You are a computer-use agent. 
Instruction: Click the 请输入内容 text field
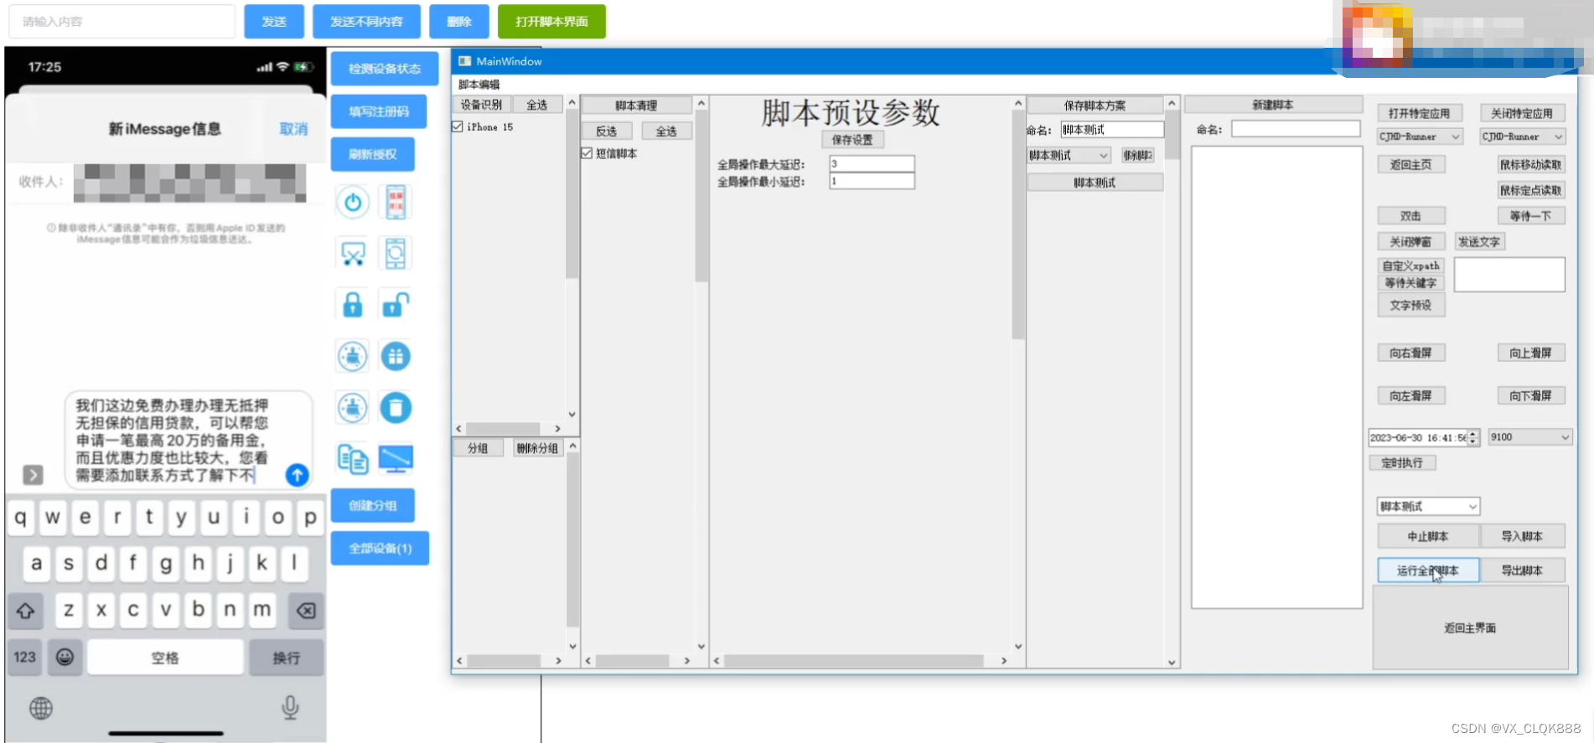[122, 22]
